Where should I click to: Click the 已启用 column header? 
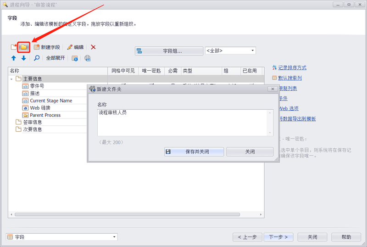[251, 71]
